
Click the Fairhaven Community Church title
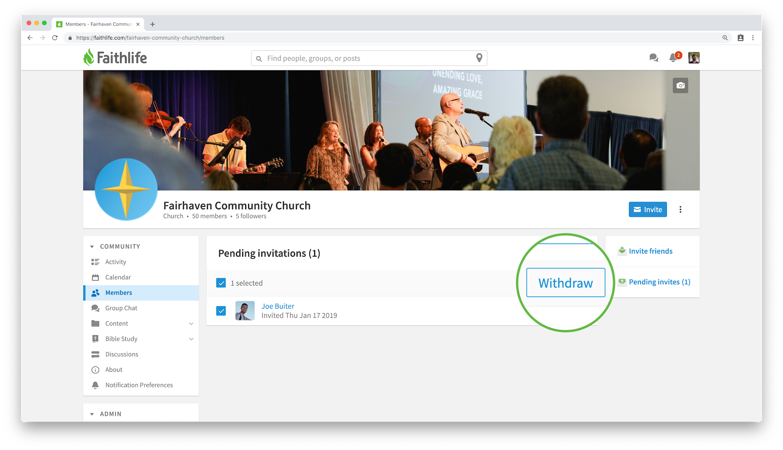pyautogui.click(x=237, y=205)
